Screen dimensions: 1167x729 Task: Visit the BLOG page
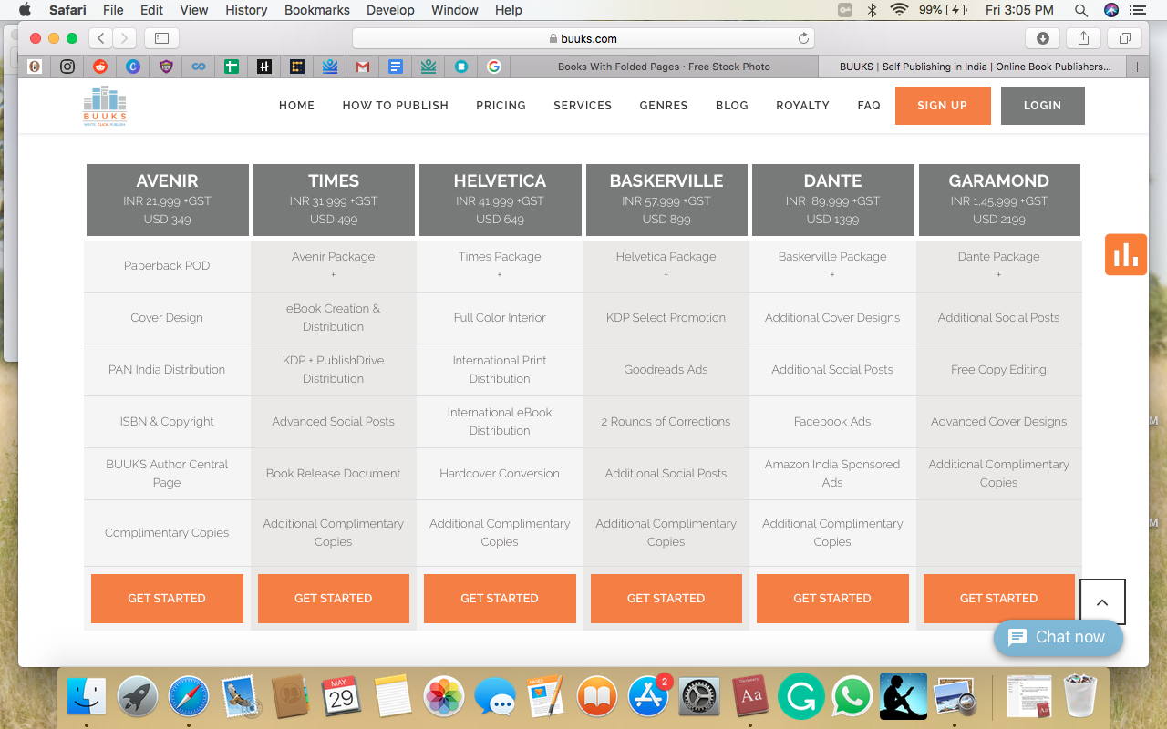[732, 106]
